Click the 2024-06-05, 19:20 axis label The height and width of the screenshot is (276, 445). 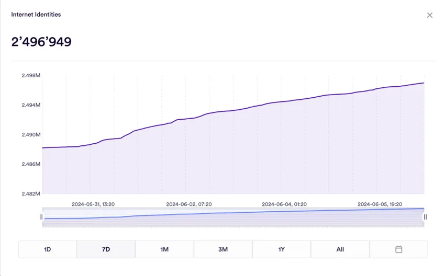click(380, 204)
